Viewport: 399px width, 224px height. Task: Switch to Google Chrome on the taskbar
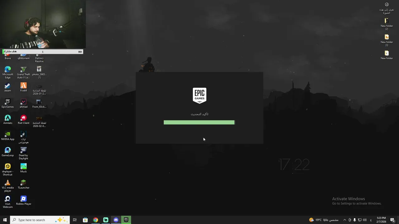95,220
